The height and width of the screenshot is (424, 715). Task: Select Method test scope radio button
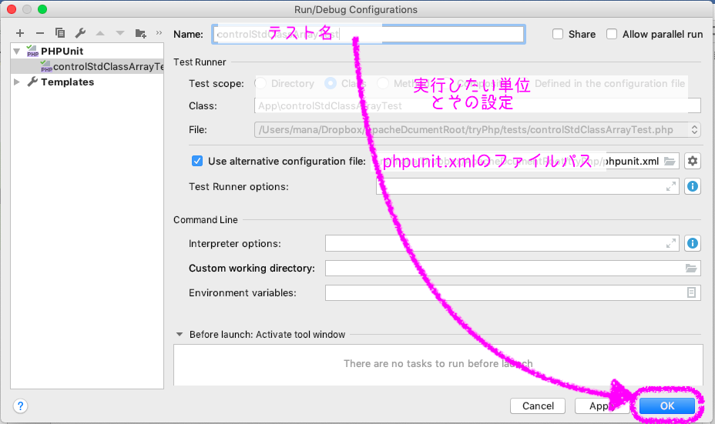coord(383,83)
